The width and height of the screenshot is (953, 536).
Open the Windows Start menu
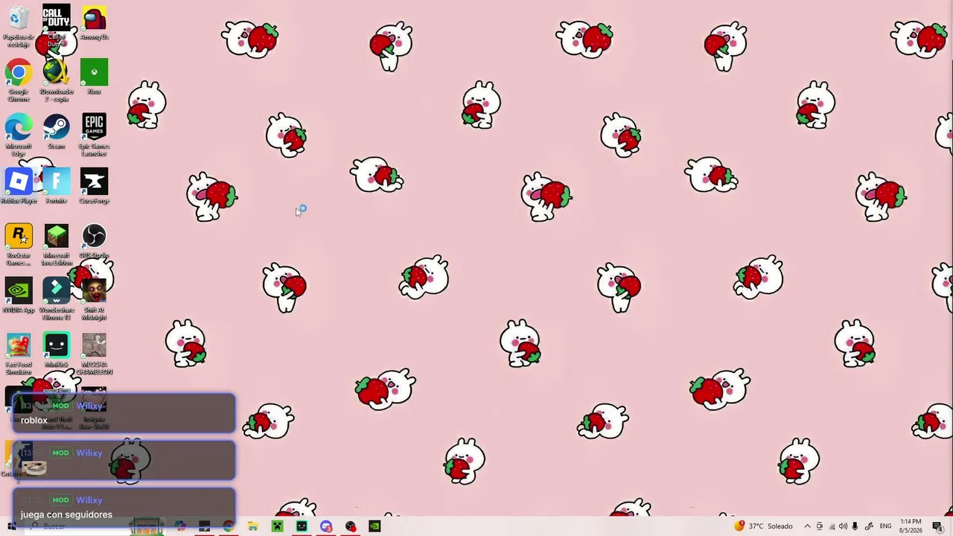pos(11,526)
